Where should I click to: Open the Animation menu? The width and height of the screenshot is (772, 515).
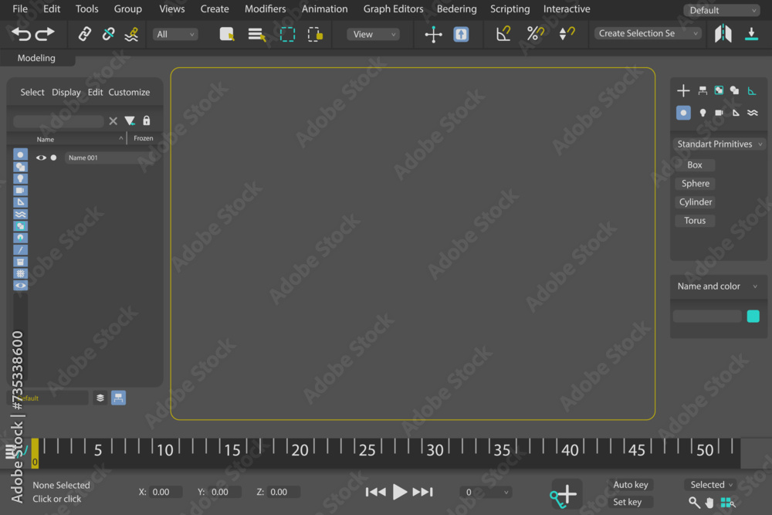[x=324, y=8]
